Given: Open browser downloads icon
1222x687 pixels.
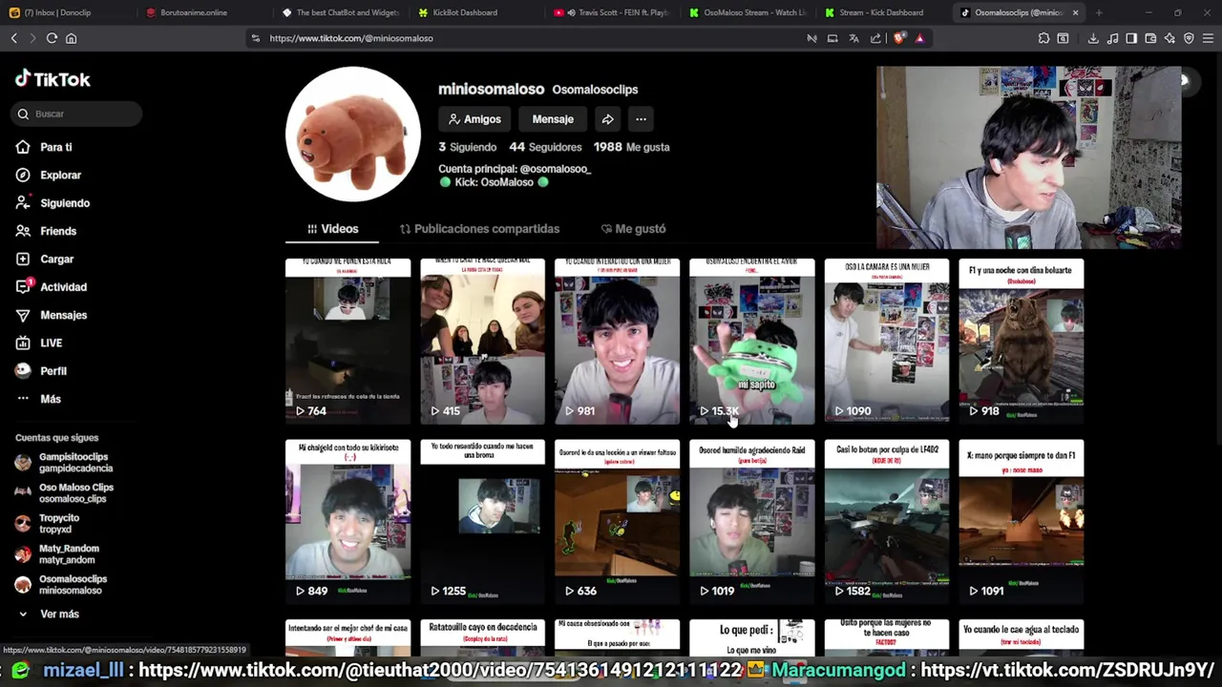Looking at the screenshot, I should (x=1093, y=38).
